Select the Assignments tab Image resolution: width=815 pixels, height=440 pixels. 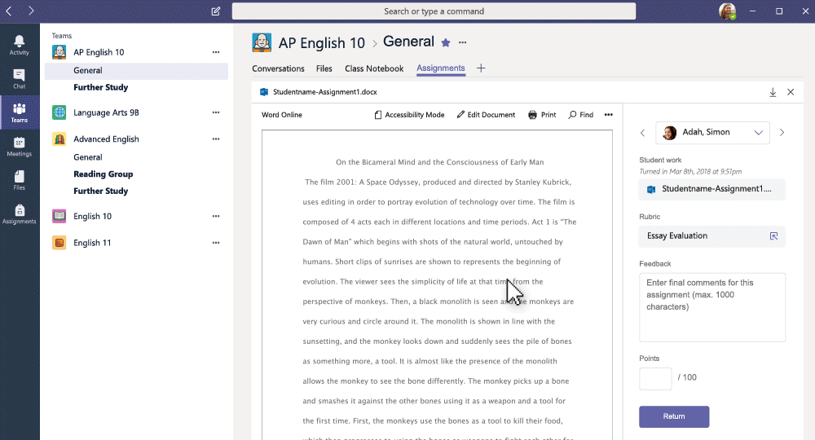[441, 68]
